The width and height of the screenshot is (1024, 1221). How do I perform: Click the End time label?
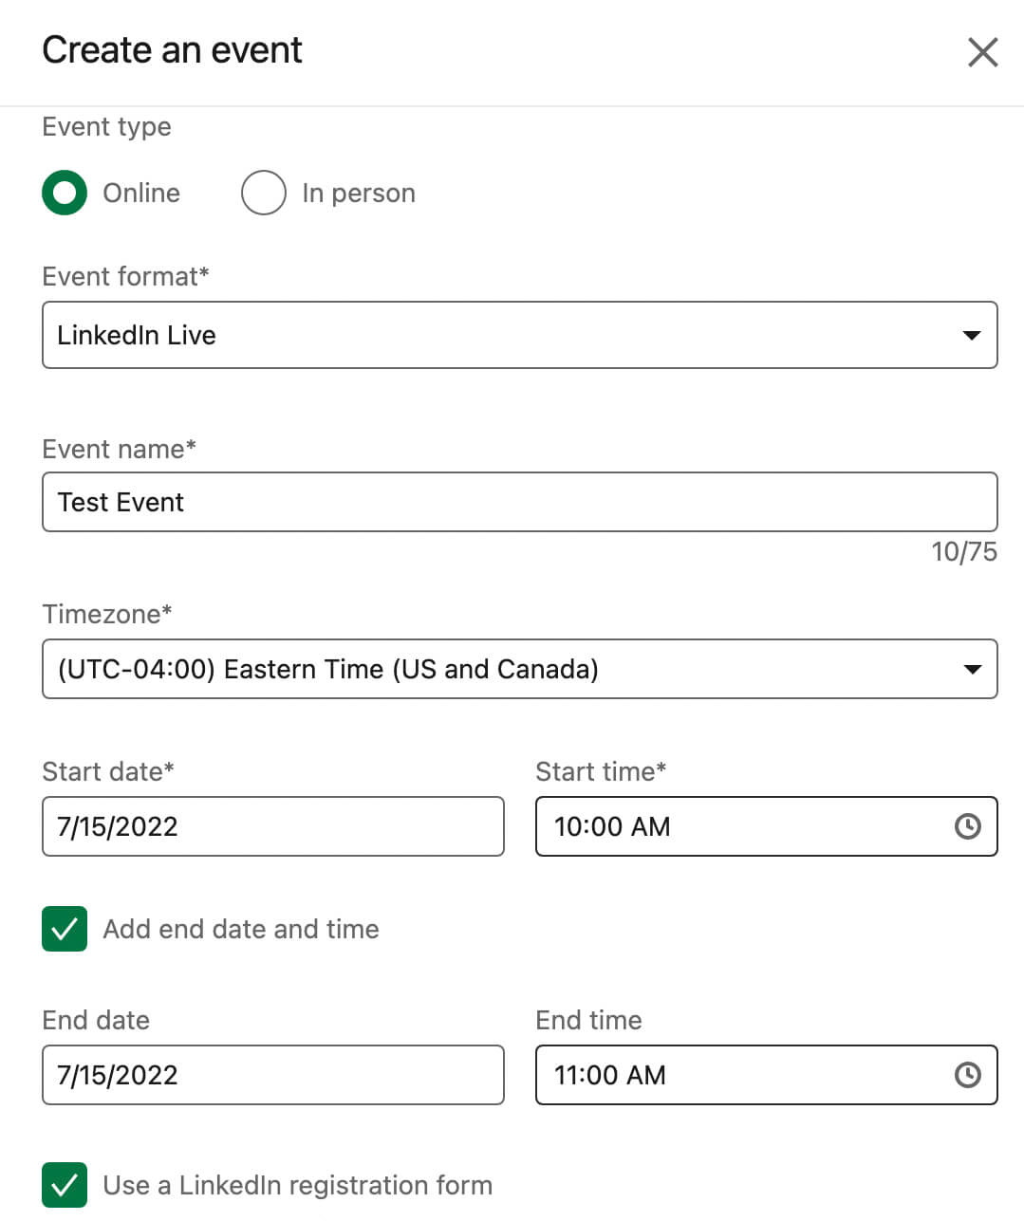tap(588, 1020)
